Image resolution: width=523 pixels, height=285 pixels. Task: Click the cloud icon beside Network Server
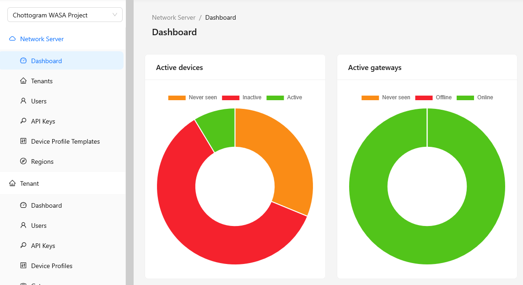click(x=12, y=39)
